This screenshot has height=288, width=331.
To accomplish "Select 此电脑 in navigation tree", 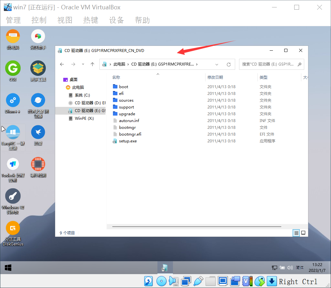I will tap(78, 87).
